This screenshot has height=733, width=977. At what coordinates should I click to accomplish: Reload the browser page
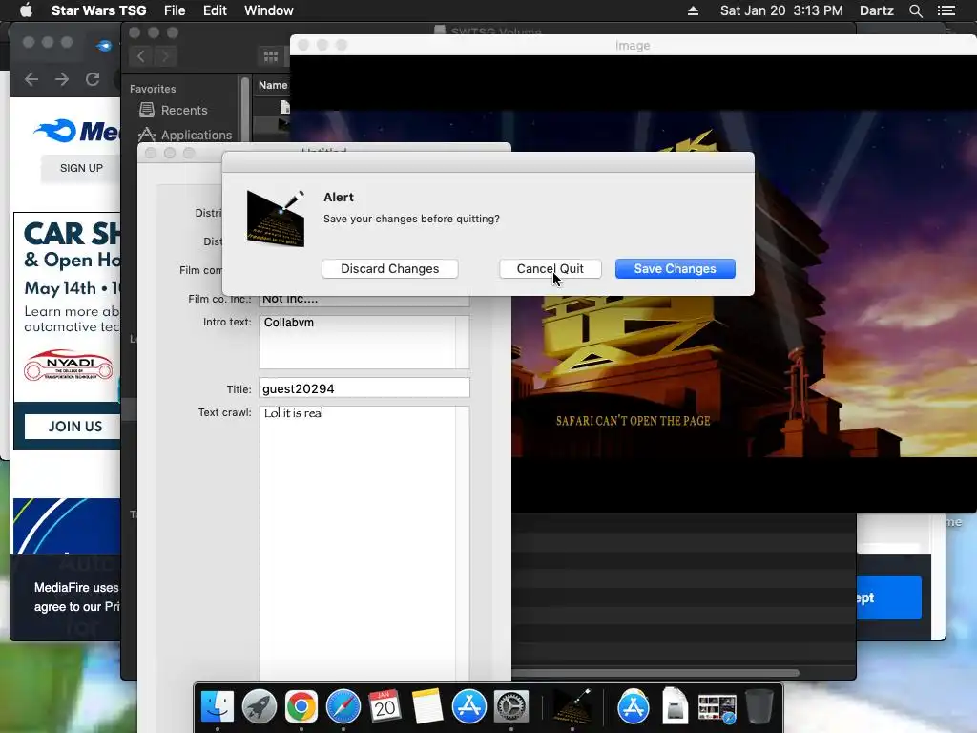tap(93, 79)
